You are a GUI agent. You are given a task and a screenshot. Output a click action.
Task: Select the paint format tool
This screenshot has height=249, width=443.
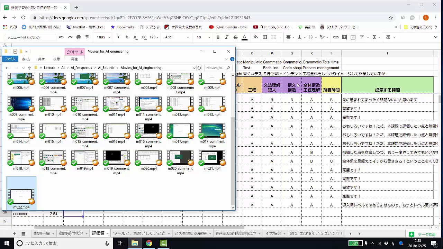coord(87,37)
